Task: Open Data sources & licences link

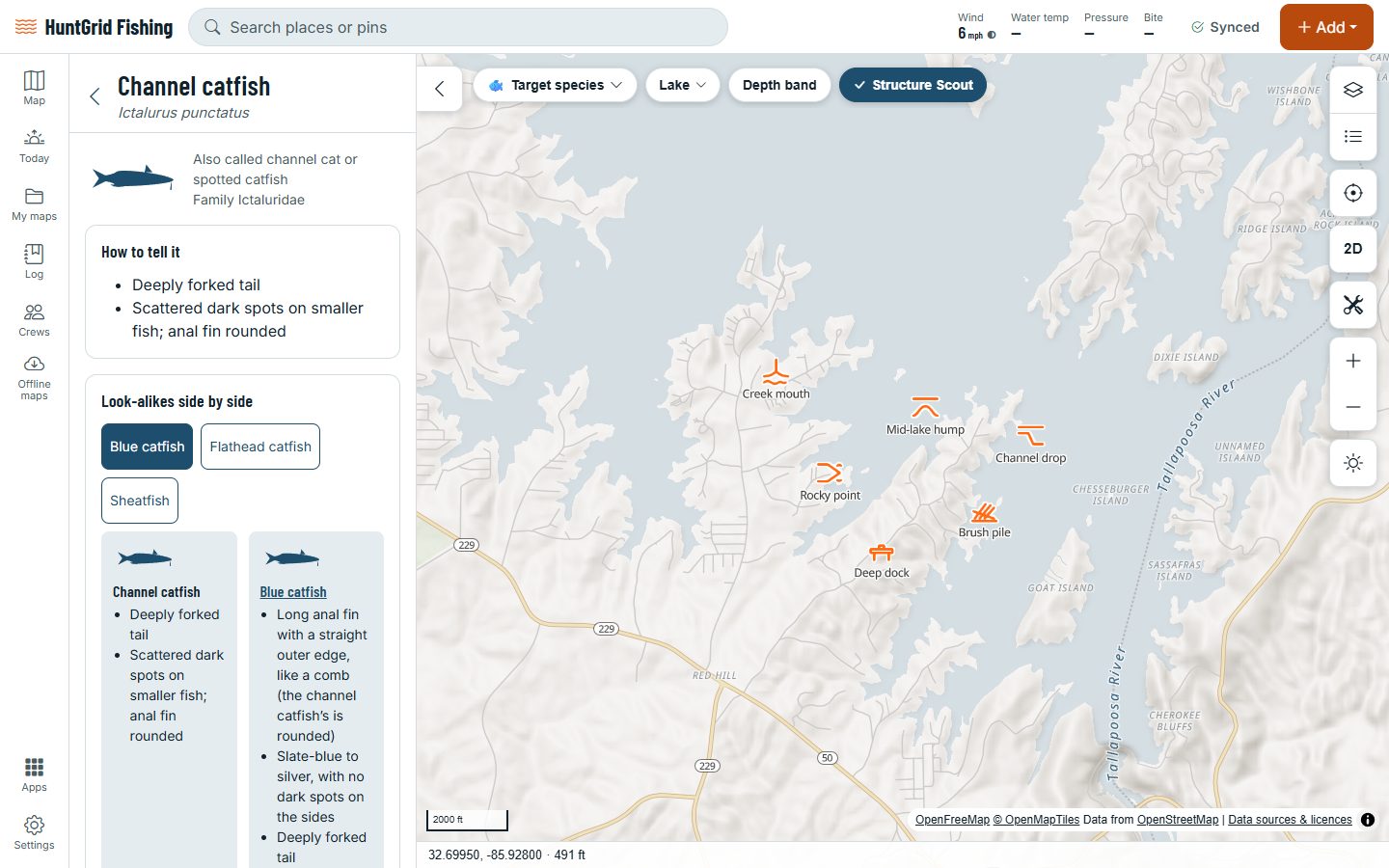Action: coord(1290,820)
